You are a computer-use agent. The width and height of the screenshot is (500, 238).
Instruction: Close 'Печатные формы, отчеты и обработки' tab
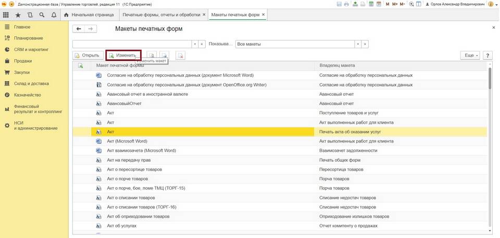[x=204, y=15]
